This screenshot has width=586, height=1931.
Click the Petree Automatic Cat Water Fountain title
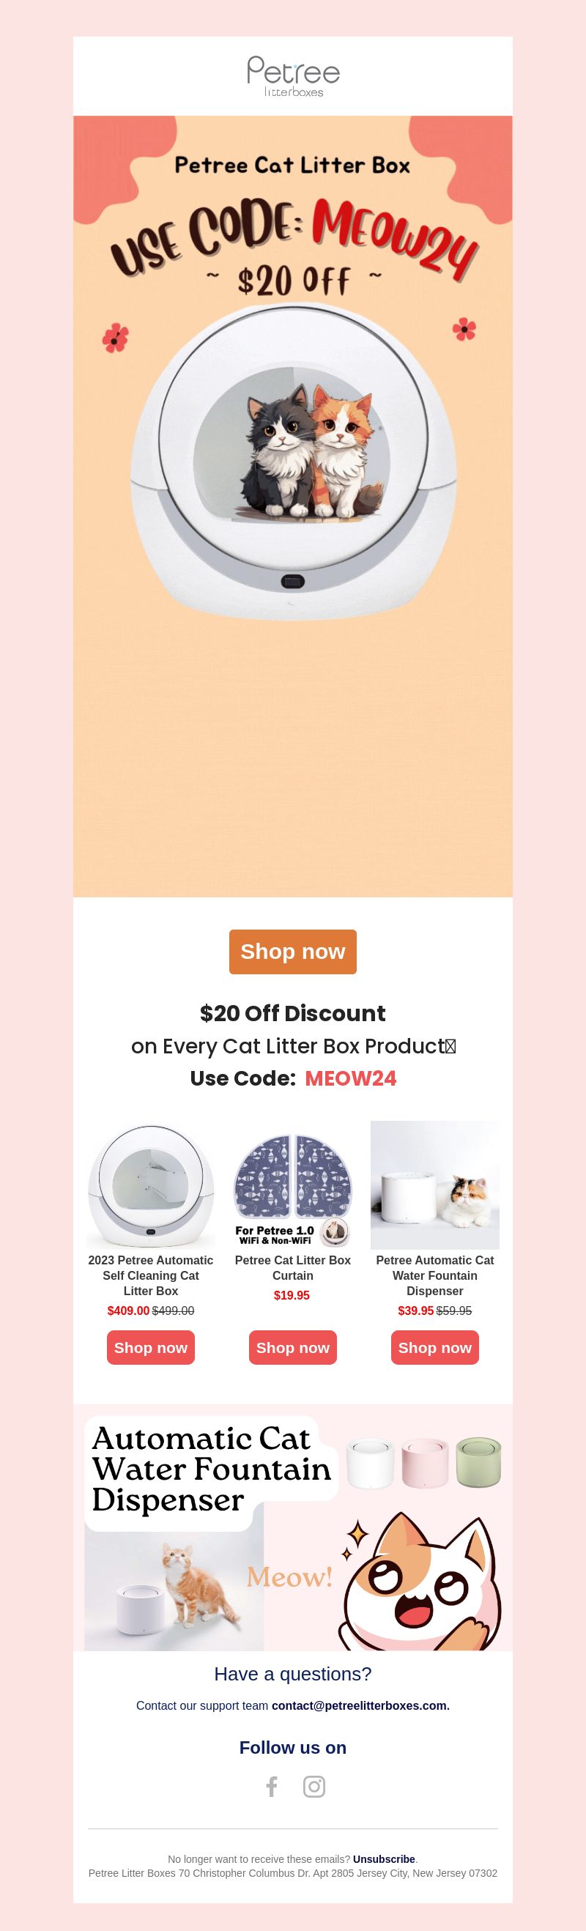[x=434, y=1275]
